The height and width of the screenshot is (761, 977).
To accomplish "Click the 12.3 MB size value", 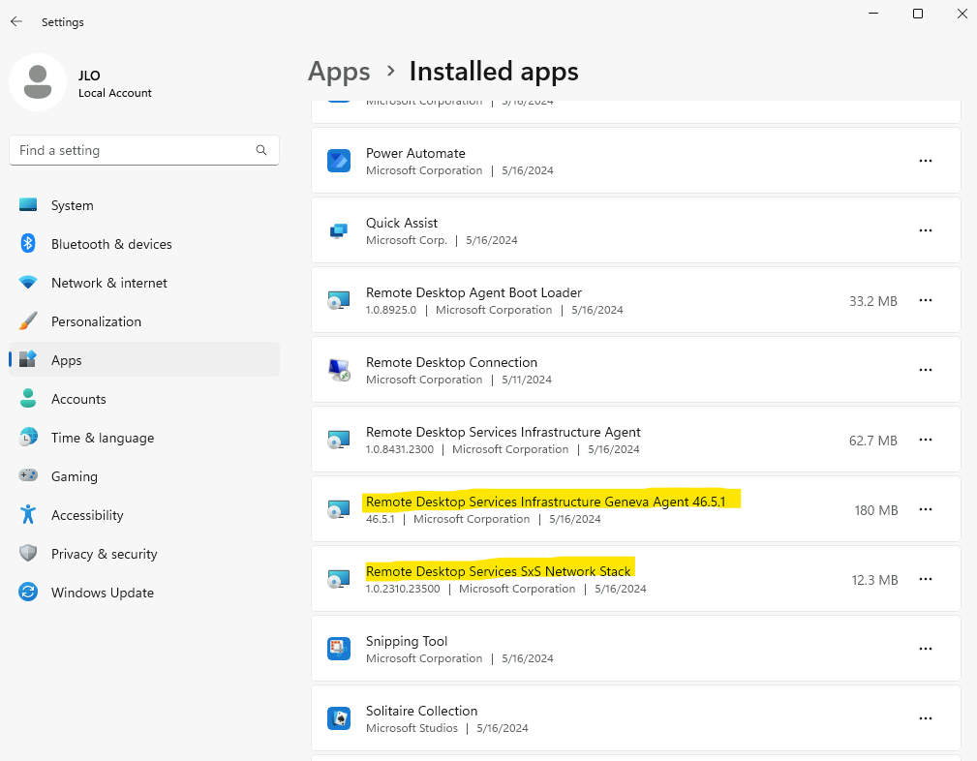I will [x=874, y=580].
